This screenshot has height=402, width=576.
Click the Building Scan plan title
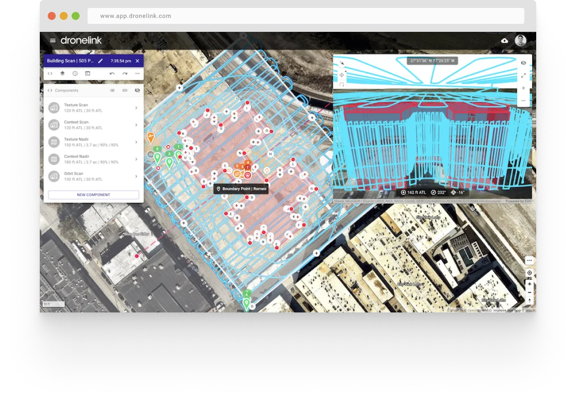(x=70, y=61)
